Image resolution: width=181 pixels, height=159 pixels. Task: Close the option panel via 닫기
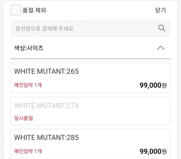pos(160,10)
